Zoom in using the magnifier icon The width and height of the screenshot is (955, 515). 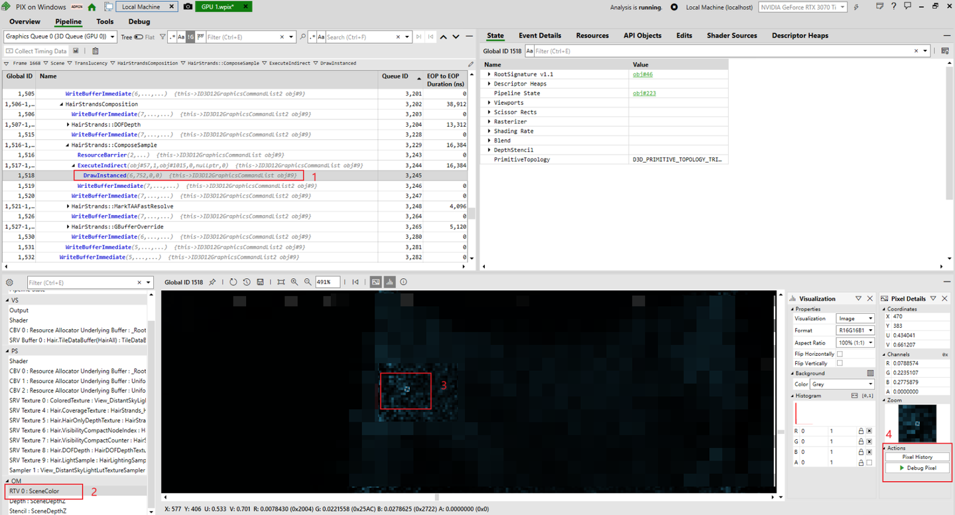click(x=294, y=281)
